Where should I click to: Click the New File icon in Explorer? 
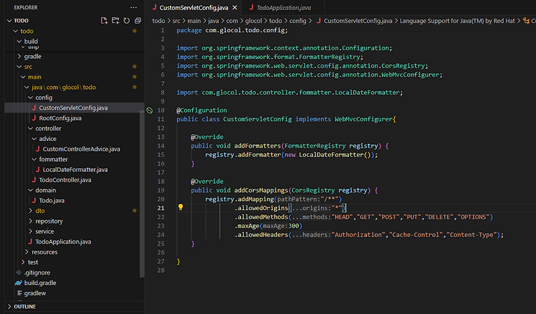[x=104, y=21]
